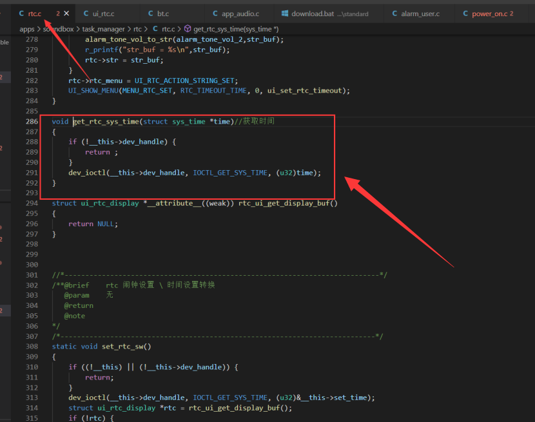Click the @note tag on line 305
The width and height of the screenshot is (535, 422).
click(x=75, y=316)
